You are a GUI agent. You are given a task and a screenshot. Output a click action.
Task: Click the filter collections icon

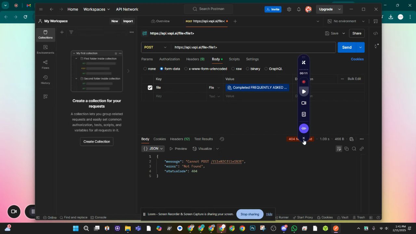[x=71, y=32]
